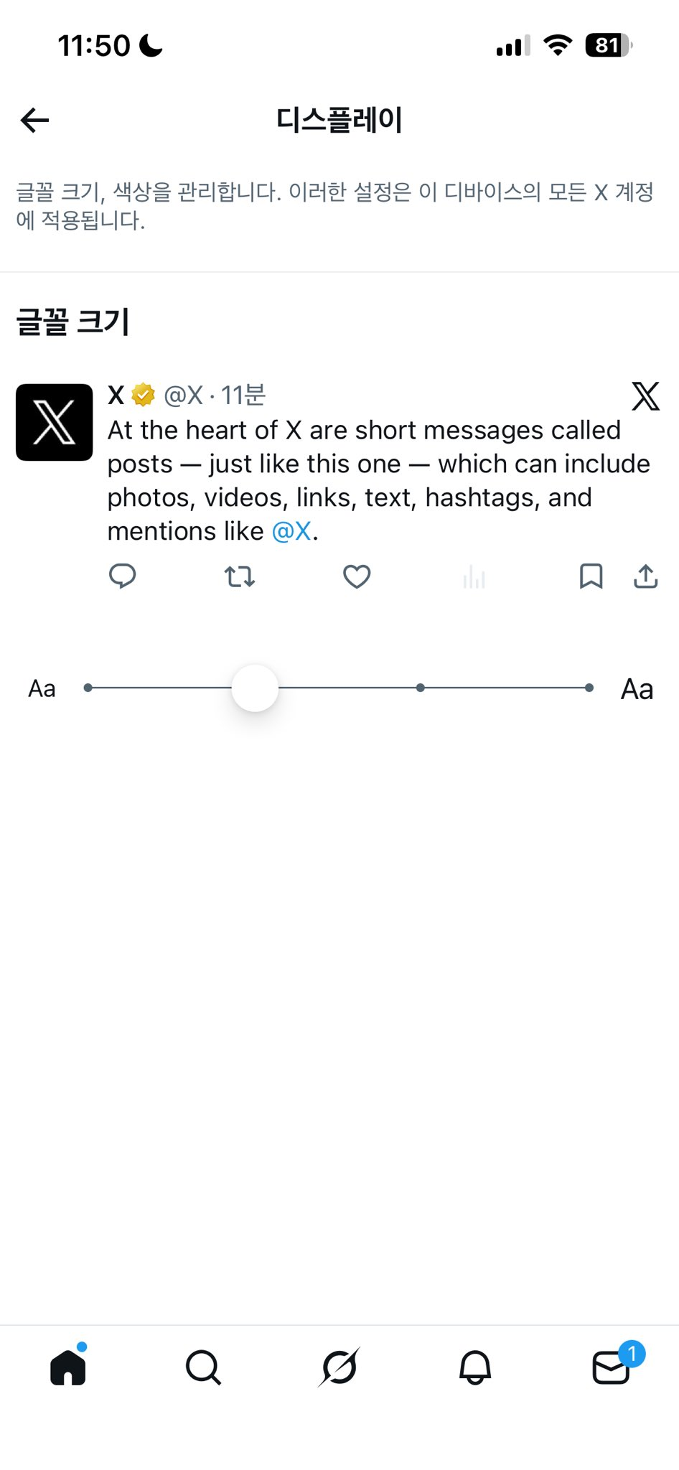
Task: Tap the back arrow button
Action: [x=35, y=120]
